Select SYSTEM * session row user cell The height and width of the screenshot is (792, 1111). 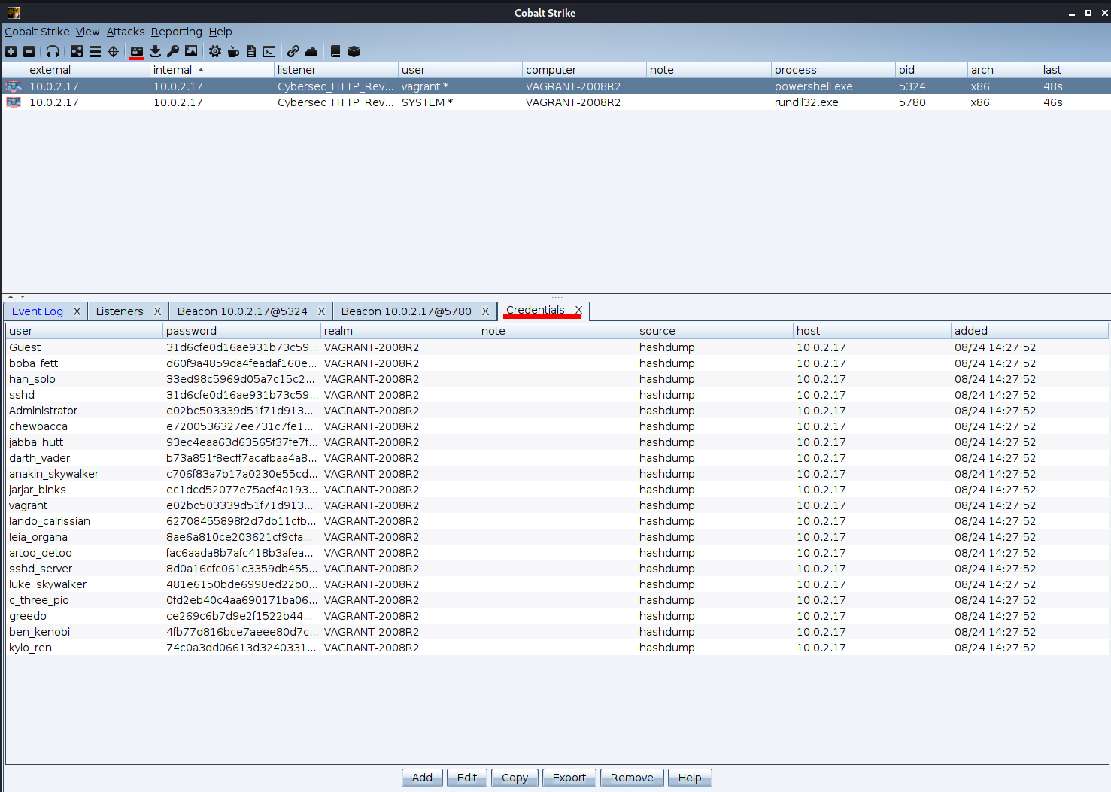[460, 102]
